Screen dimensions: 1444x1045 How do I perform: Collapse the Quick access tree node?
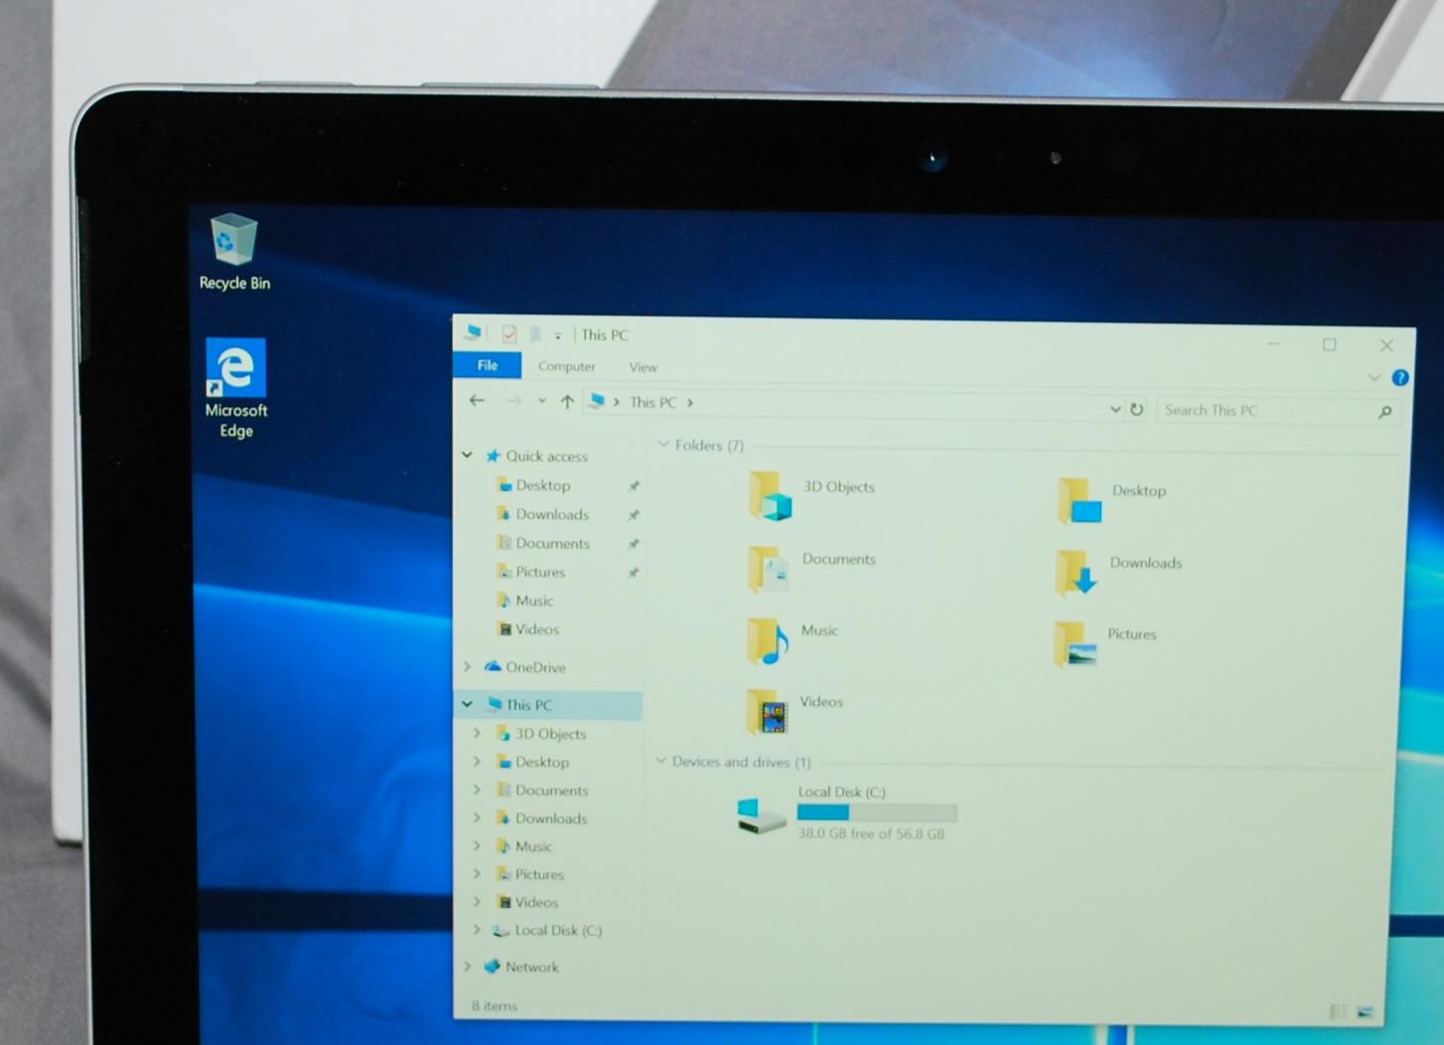pyautogui.click(x=467, y=455)
